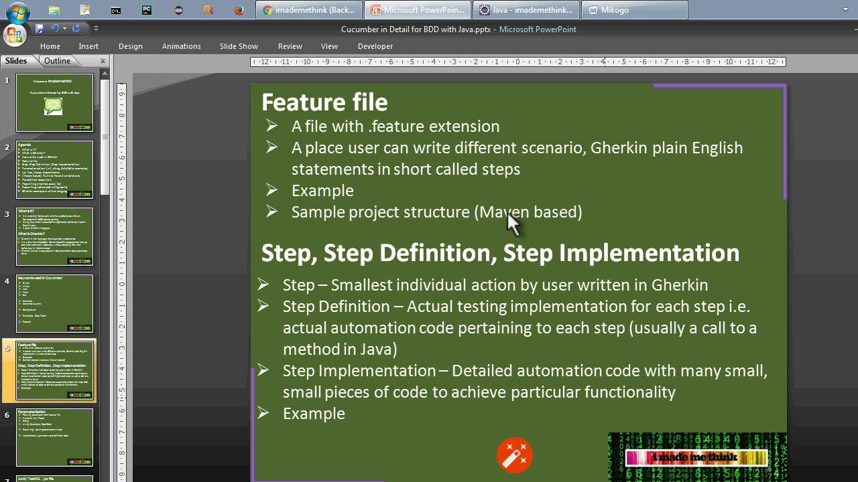Open the Animations ribbon tab

[x=181, y=46]
